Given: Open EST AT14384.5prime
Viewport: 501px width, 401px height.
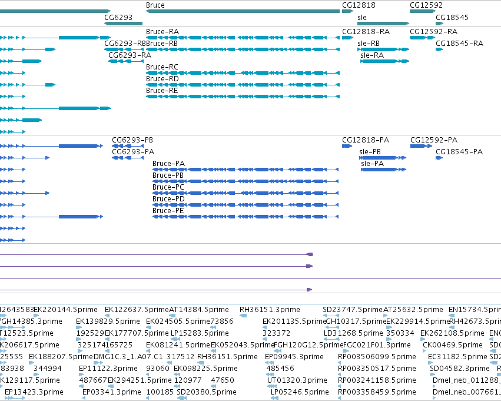Looking at the screenshot, I should pos(199,310).
